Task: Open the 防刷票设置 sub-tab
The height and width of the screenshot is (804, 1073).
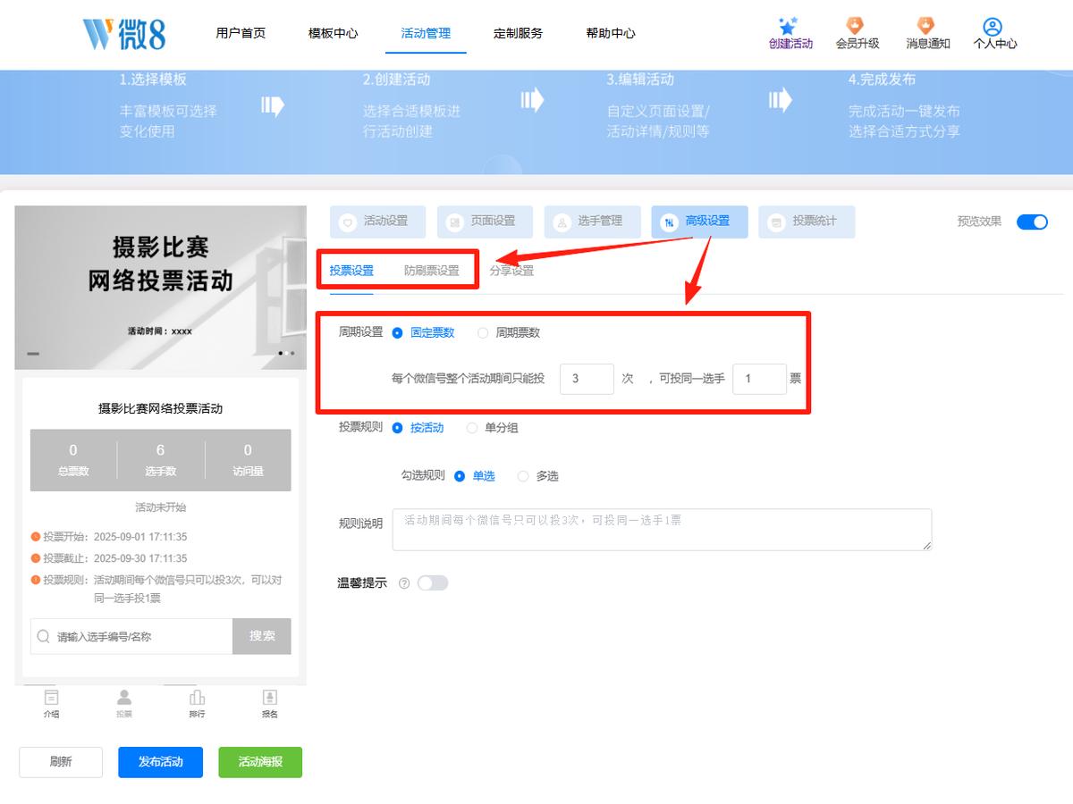Action: coord(431,271)
